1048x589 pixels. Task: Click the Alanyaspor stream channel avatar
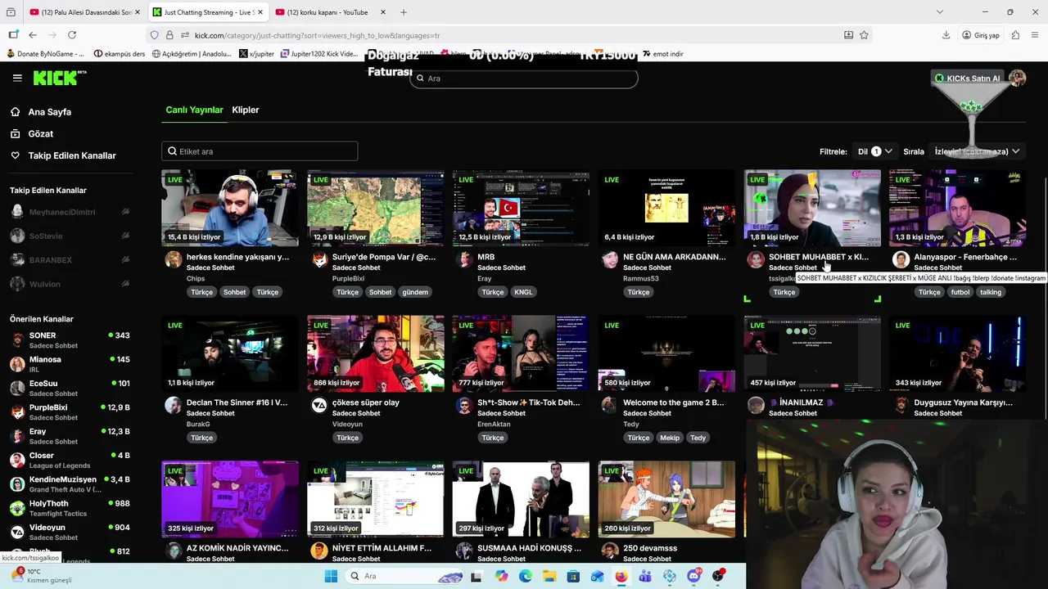pos(901,260)
